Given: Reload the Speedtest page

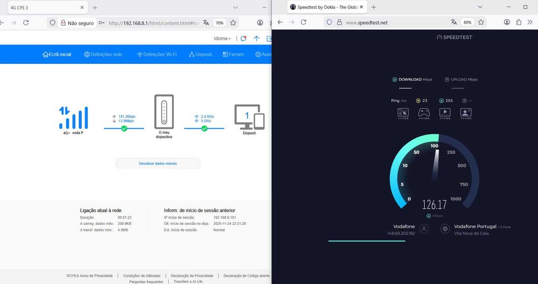Looking at the screenshot, I should pos(303,22).
